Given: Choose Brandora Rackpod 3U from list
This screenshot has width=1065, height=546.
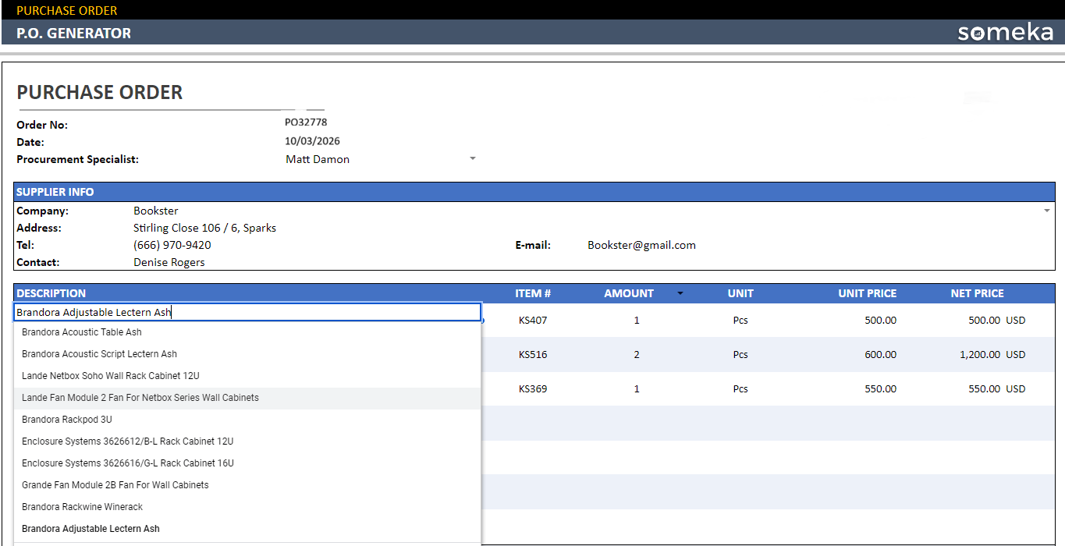Looking at the screenshot, I should (67, 420).
